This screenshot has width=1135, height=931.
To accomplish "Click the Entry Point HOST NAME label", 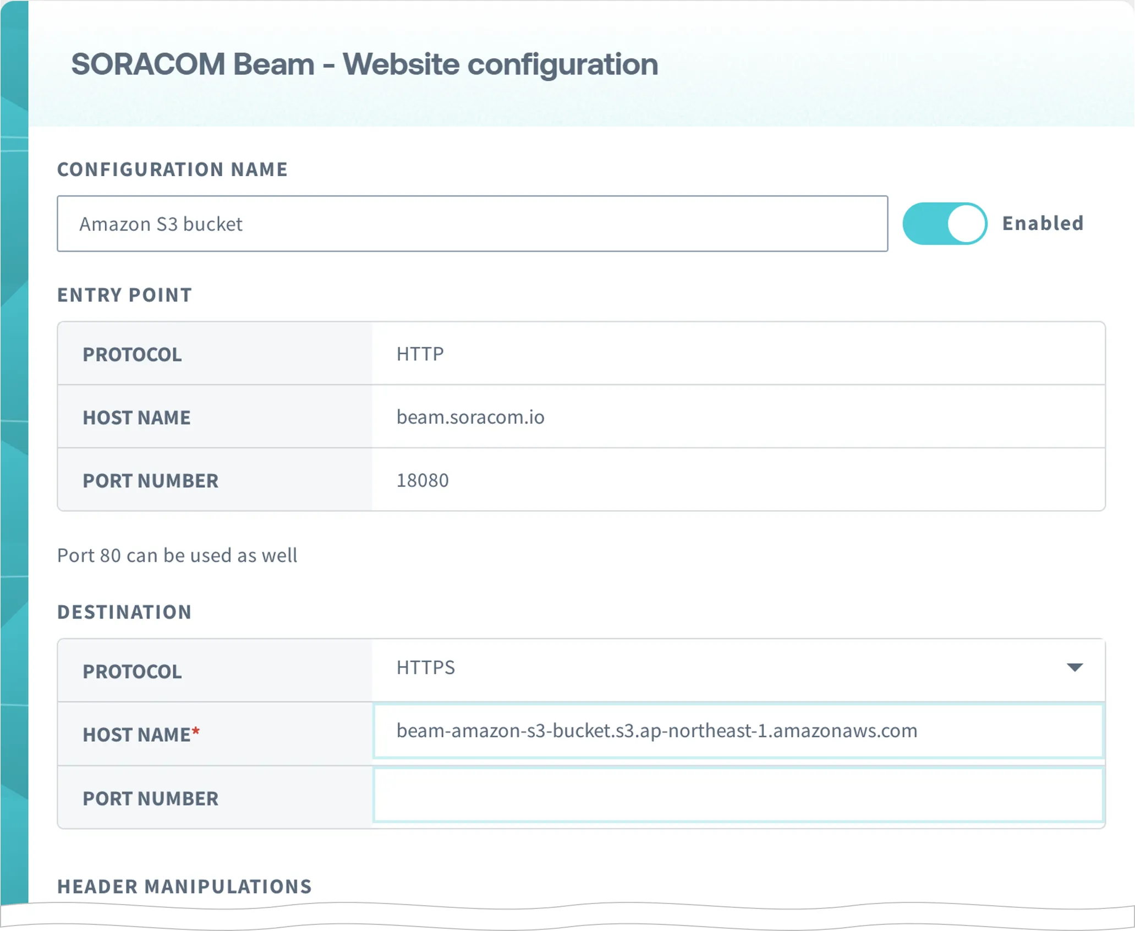I will coord(136,418).
